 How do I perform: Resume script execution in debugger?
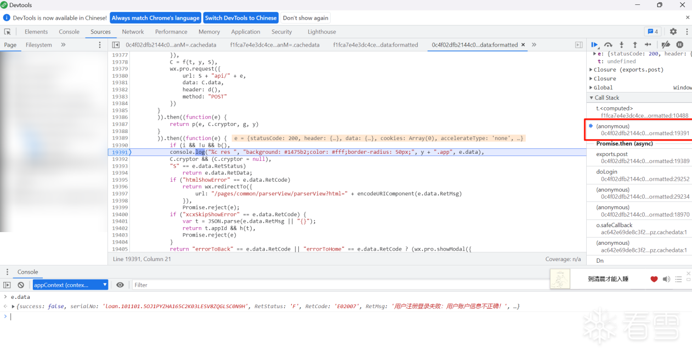tap(594, 45)
